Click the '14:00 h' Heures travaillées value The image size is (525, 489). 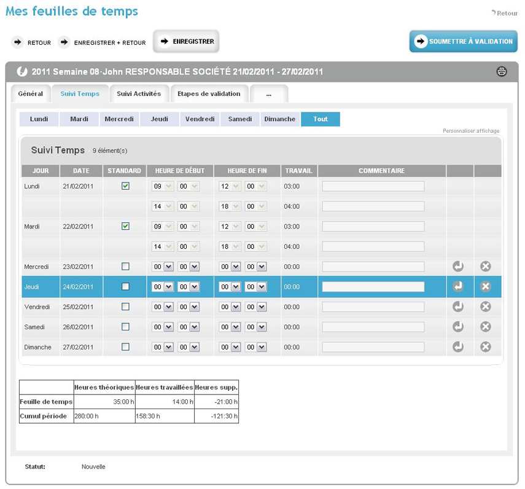tap(183, 402)
